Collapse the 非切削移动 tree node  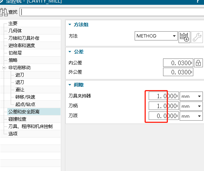click(4, 68)
